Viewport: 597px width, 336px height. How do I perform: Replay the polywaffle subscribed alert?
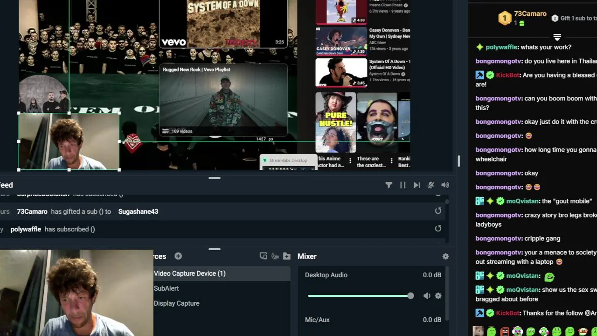(x=438, y=229)
